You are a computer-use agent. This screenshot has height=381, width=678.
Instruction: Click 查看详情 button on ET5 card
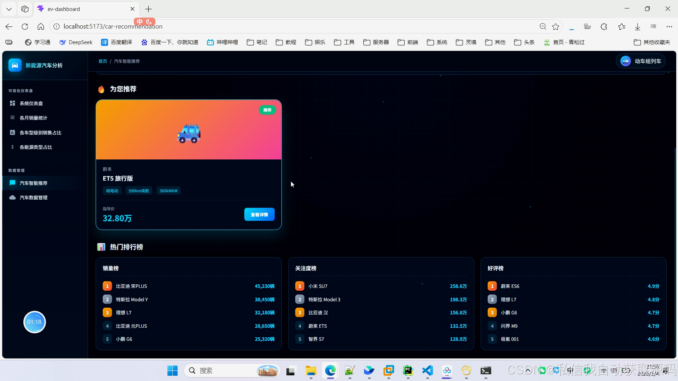259,214
